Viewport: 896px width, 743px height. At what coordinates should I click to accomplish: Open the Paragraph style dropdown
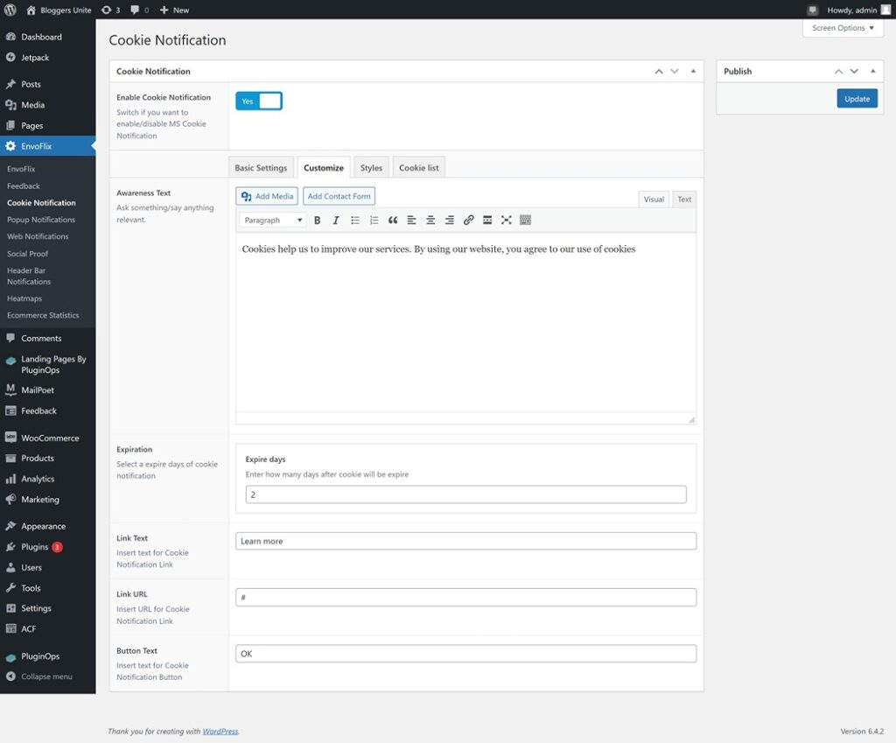tap(271, 220)
